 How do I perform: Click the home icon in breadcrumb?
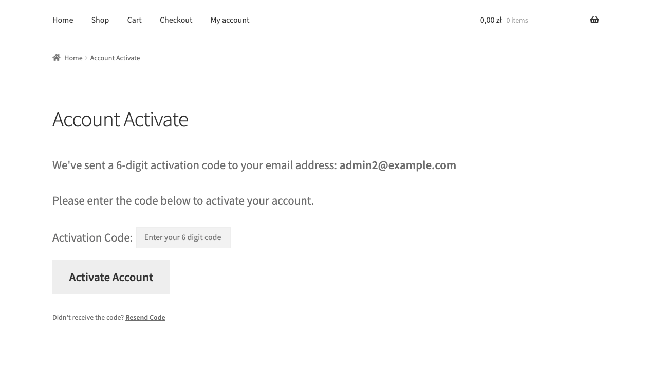pos(57,58)
